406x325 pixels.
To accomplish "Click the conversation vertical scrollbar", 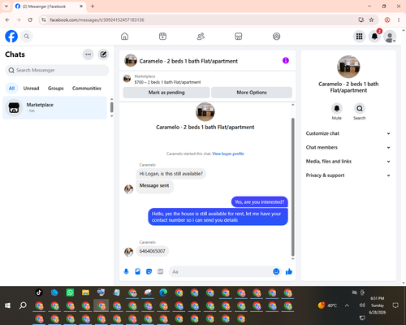I will 292,187.
